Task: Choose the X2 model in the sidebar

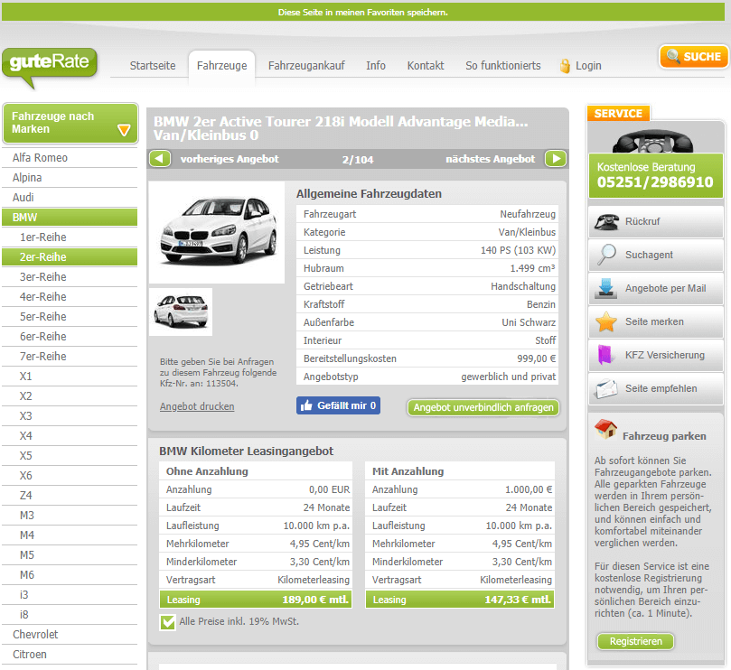Action: pos(70,396)
